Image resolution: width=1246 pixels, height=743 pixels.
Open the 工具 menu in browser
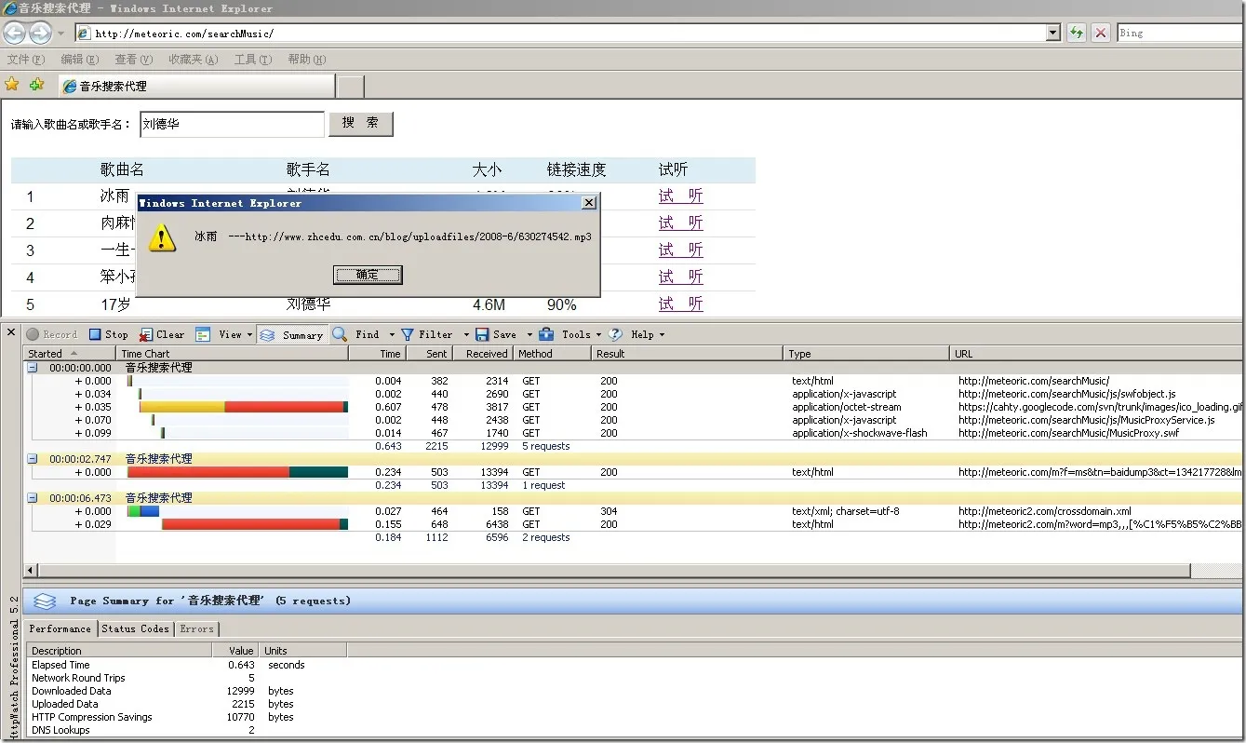(252, 60)
